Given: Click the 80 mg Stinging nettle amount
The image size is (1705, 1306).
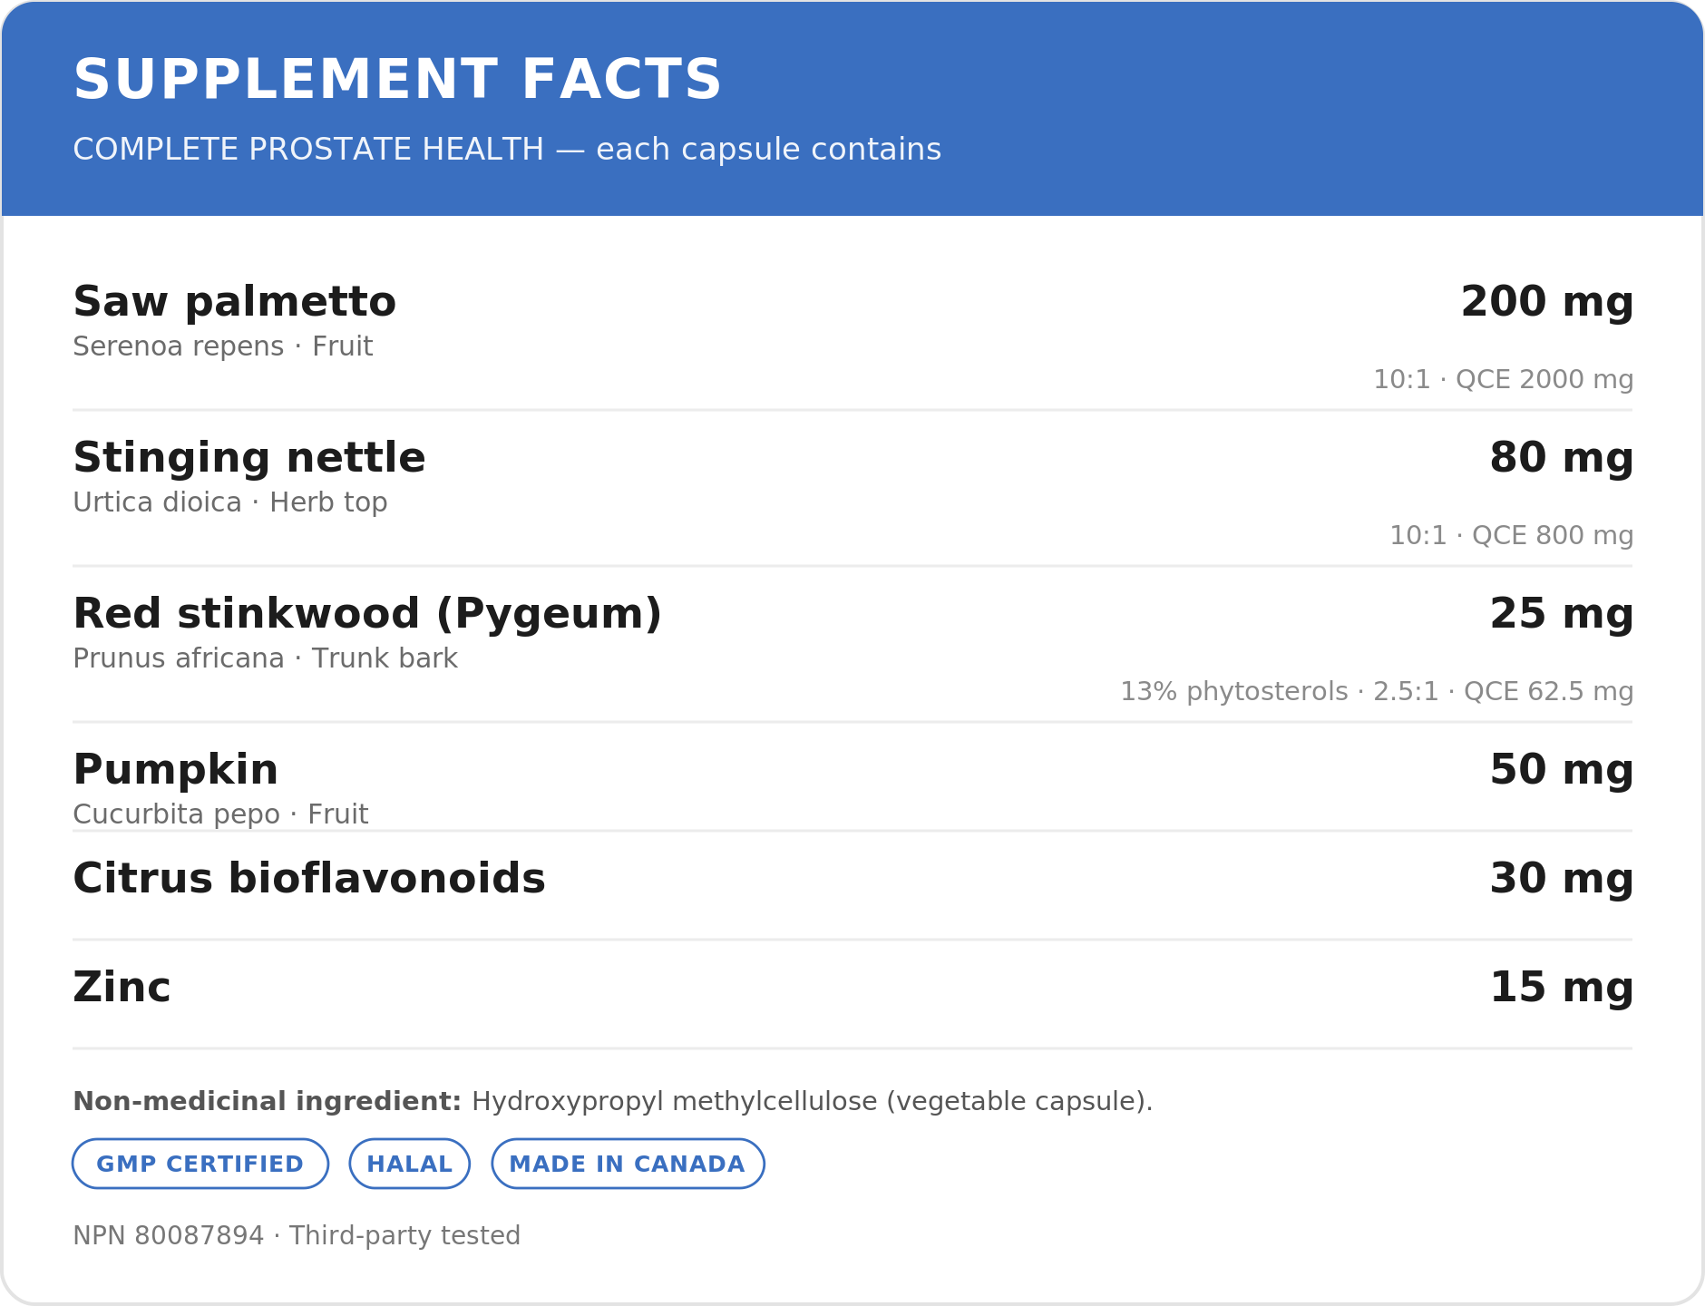Looking at the screenshot, I should pos(1562,458).
